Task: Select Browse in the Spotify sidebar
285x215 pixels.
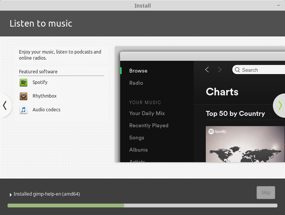Action: 138,71
